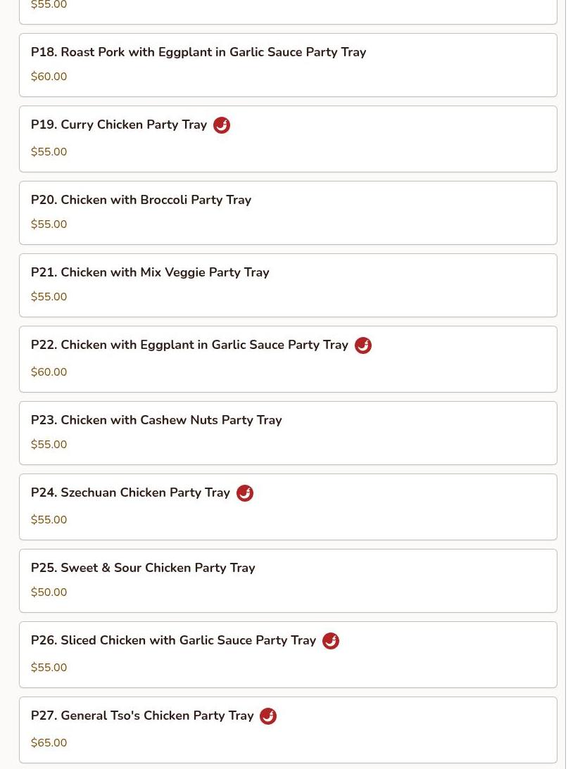This screenshot has height=769, width=580.
Task: Click chili pepper icon on Szechuan Chicken item
Action: pyautogui.click(x=244, y=493)
